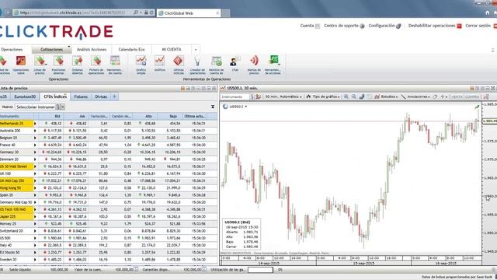Click chart zoom out magnifier icon
This screenshot has width=497, height=280.
click(354, 96)
